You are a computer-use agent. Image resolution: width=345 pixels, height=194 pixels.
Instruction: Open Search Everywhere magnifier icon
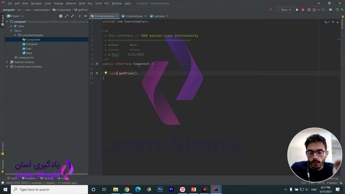[x=342, y=10]
